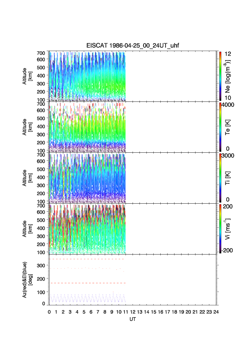Select the Ne electron density color bar
Screen dimensions: 237x356
pos(220,76)
